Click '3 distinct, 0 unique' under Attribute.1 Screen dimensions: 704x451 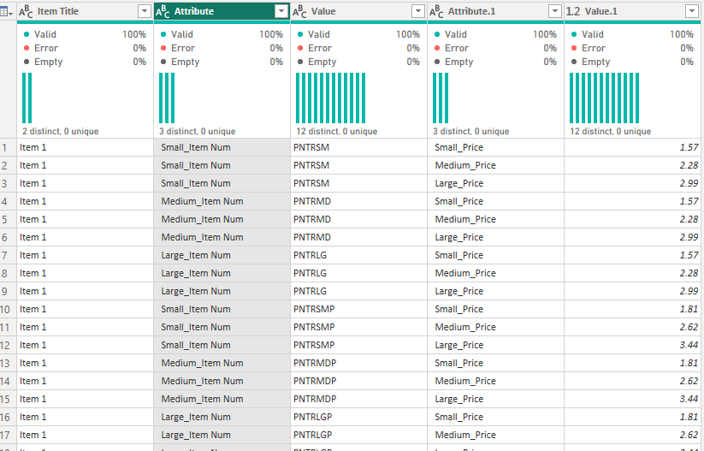[x=471, y=131]
